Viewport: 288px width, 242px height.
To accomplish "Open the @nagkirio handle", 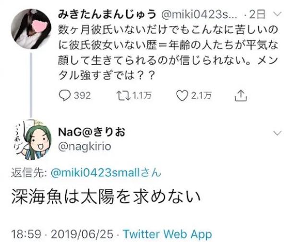I will click(84, 147).
